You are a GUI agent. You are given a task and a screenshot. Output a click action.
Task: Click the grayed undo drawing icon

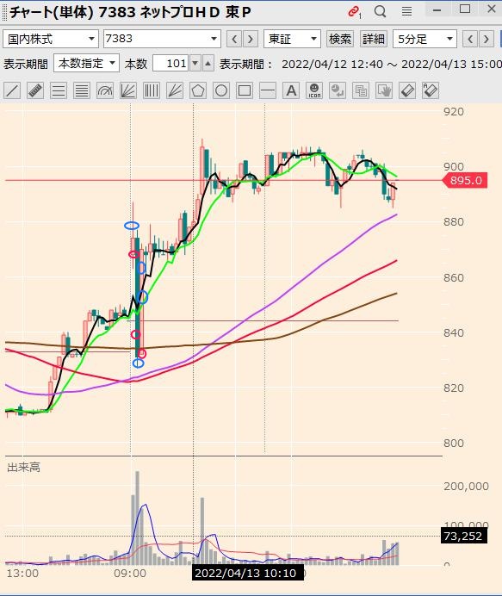click(338, 90)
